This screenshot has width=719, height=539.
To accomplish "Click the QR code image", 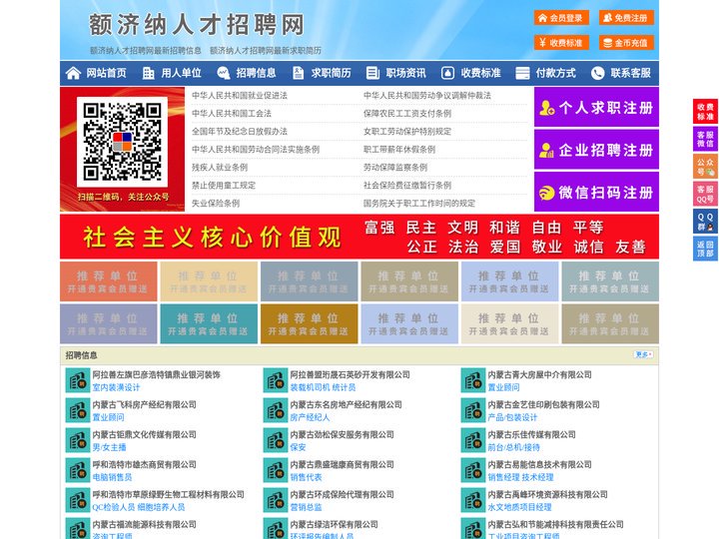I will tap(122, 142).
